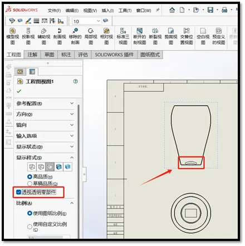This screenshot has width=245, height=246.
Task: Select the 剪裁视图 (Crop View) tool
Action: pos(171,36)
